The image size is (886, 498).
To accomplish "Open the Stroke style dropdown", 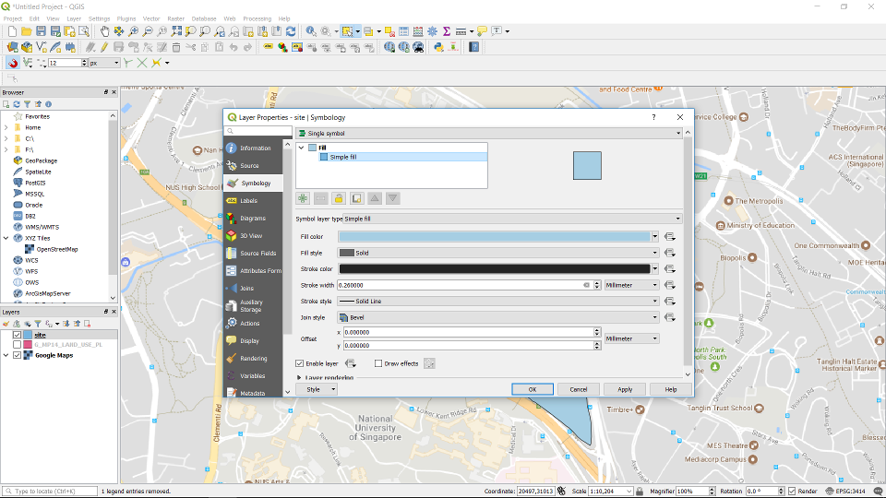I will point(498,301).
